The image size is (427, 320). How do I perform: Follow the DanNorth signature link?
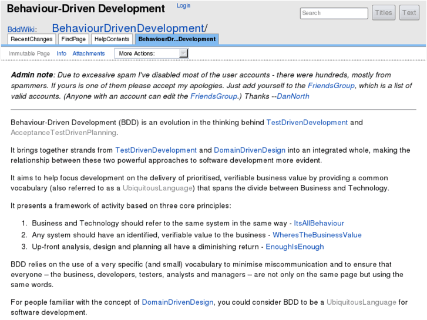coord(292,96)
